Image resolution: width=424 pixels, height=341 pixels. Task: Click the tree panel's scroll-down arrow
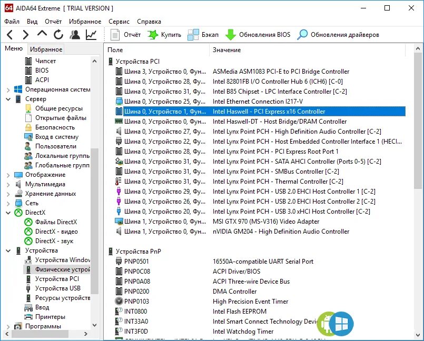click(94, 325)
